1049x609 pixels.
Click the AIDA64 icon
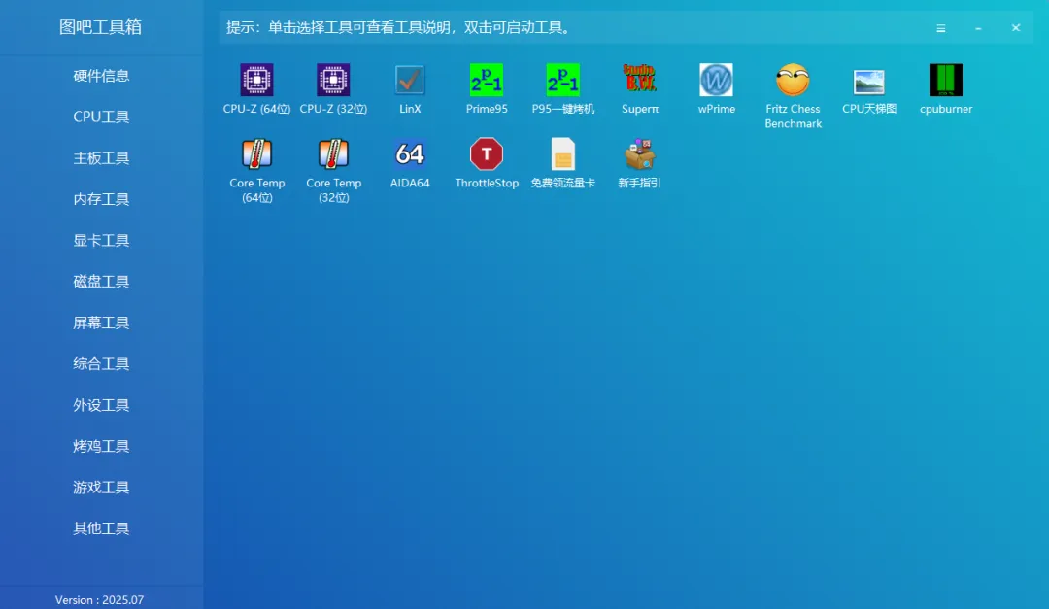tap(410, 153)
